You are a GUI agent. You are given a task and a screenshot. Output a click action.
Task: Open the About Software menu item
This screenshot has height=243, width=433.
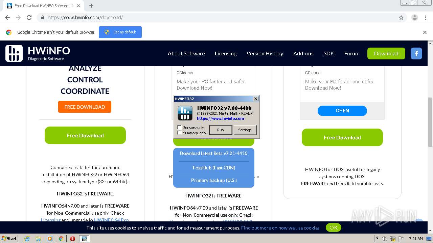[186, 53]
